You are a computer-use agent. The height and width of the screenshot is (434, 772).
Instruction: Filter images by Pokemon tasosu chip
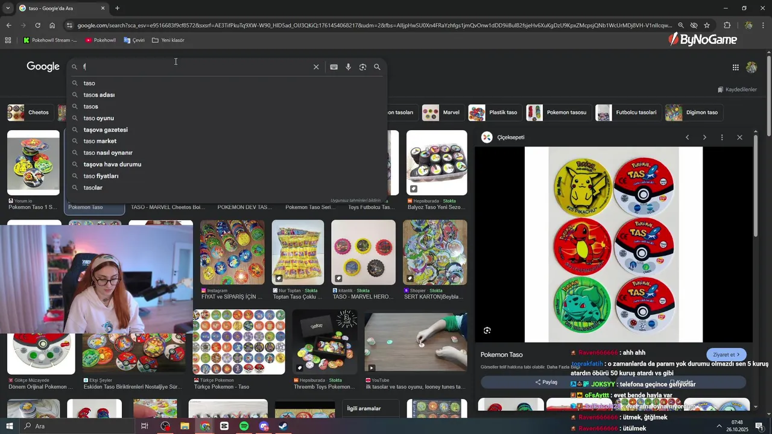pyautogui.click(x=558, y=113)
